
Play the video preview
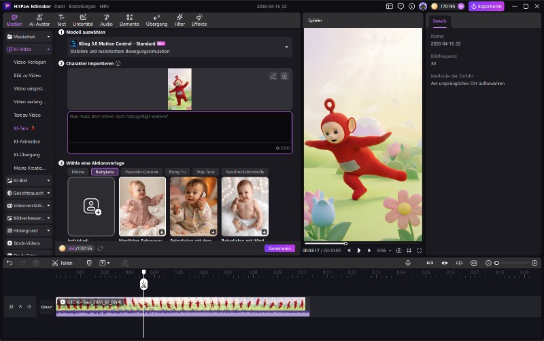click(359, 250)
